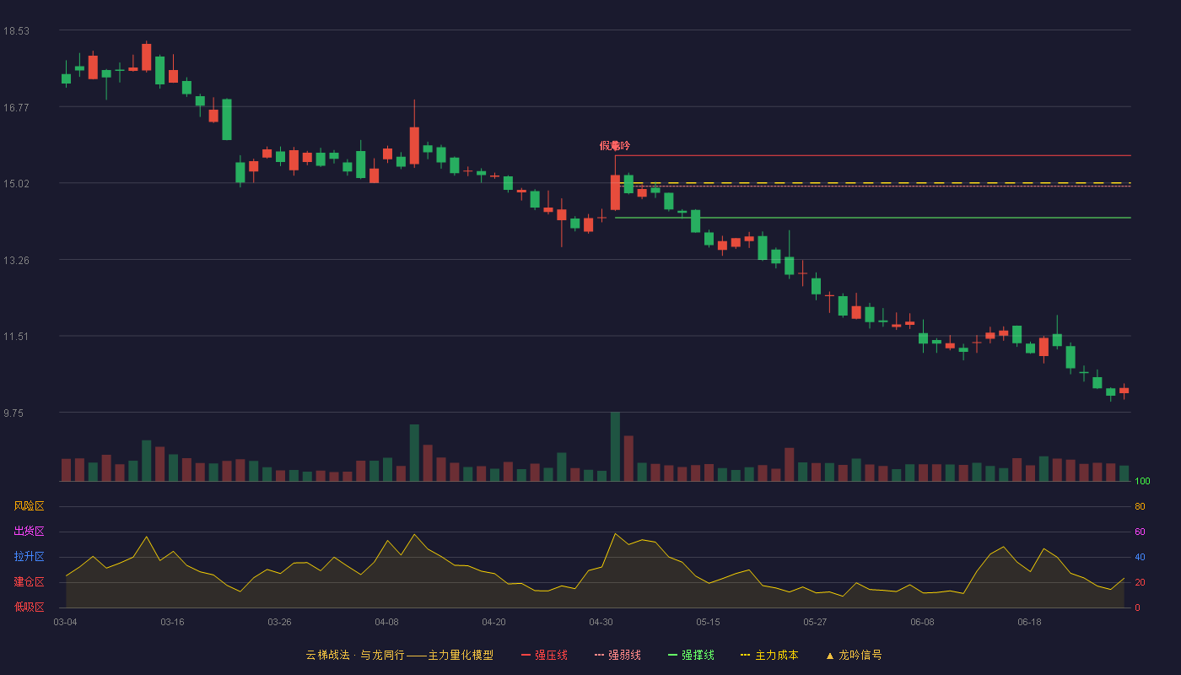The width and height of the screenshot is (1181, 675).
Task: Select the tallest volume bar near 04-30
Action: pyautogui.click(x=615, y=446)
